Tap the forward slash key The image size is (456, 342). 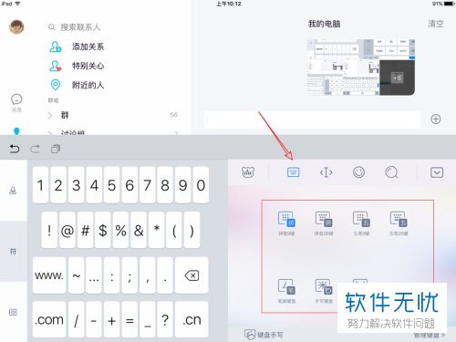76,319
